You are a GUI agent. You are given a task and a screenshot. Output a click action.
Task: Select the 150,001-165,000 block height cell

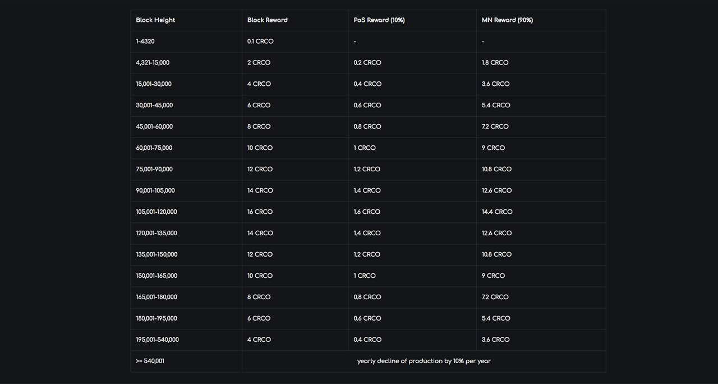[186, 276]
